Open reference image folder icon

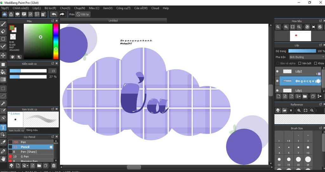(284, 110)
